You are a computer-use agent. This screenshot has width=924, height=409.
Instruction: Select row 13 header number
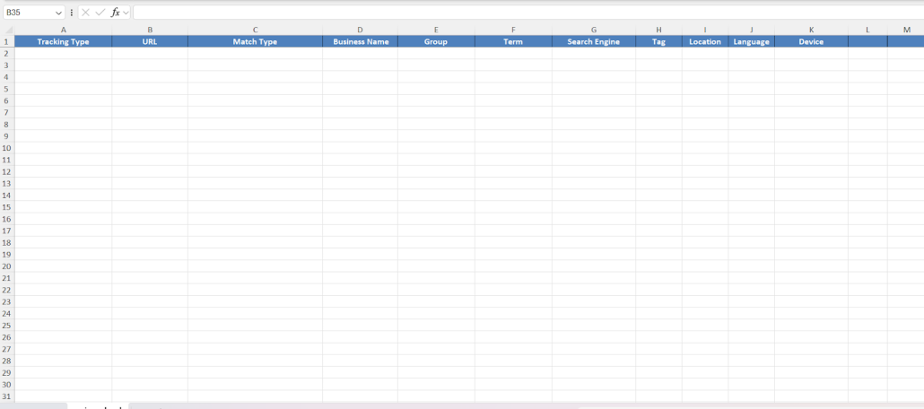point(7,183)
